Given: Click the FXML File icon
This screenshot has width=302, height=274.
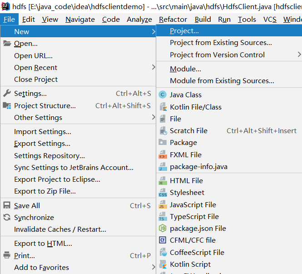Looking at the screenshot, I should pyautogui.click(x=163, y=154).
